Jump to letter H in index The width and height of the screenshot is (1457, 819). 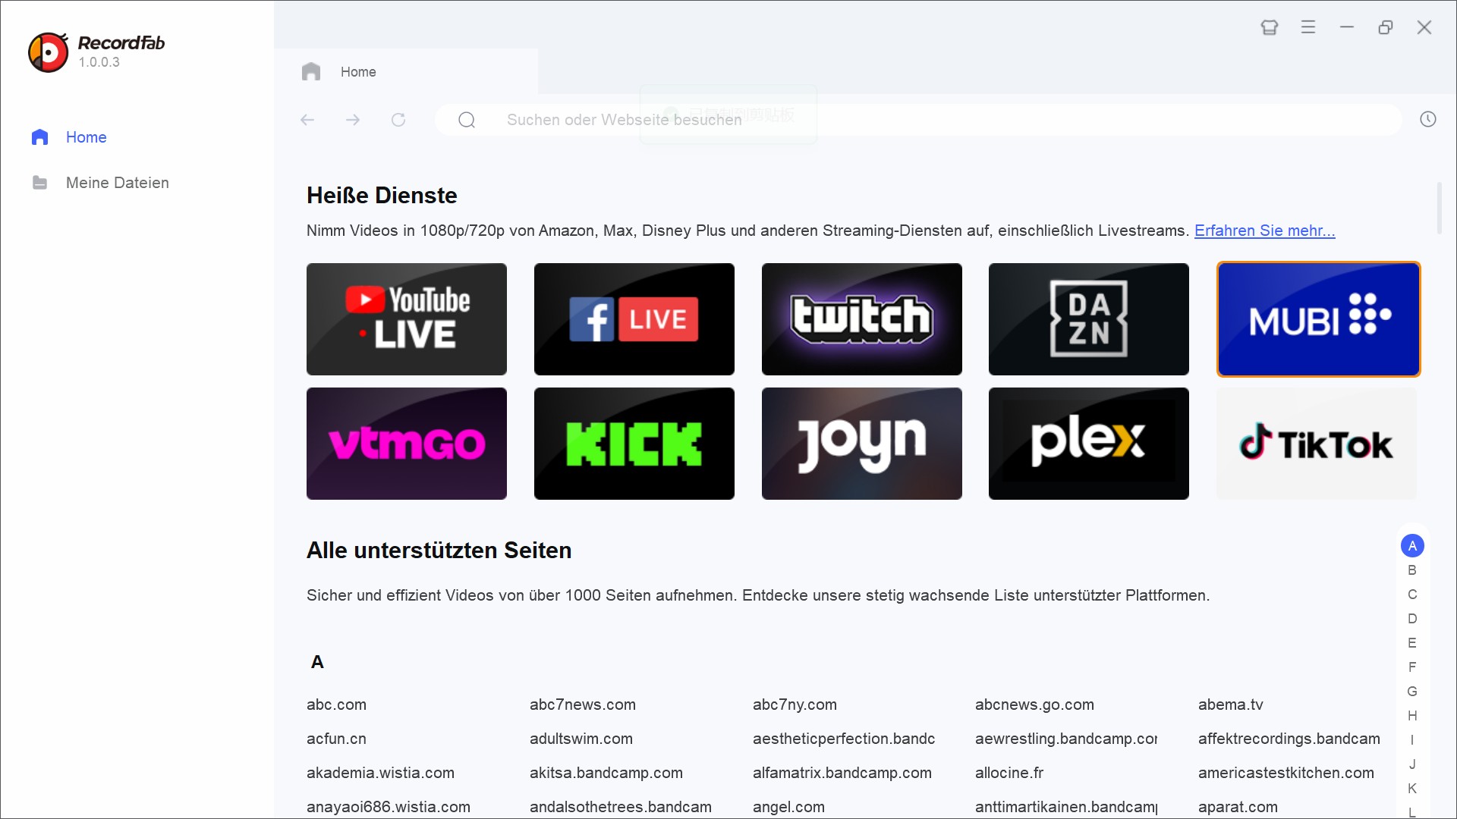(1412, 716)
